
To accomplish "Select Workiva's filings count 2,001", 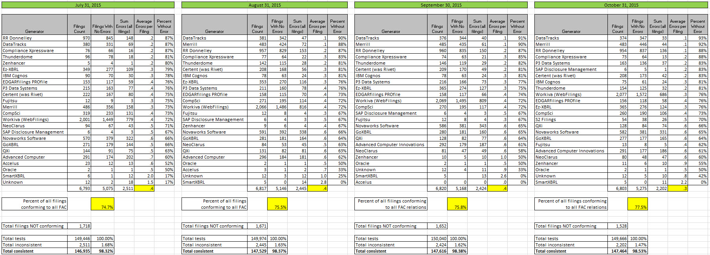I will tap(79, 119).
